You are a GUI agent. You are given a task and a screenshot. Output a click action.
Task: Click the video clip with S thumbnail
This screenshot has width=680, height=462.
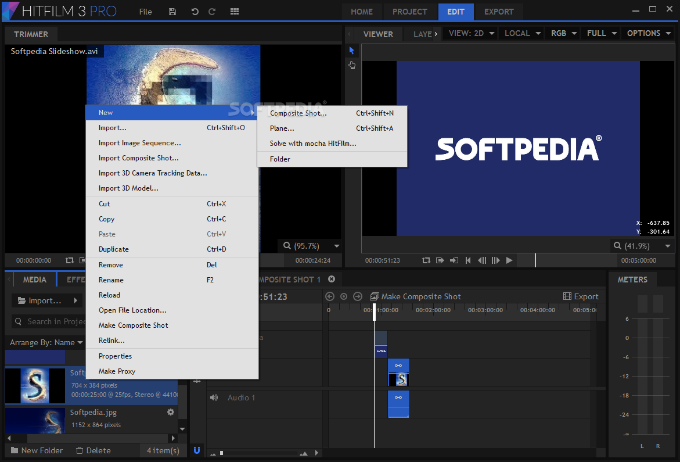(x=398, y=372)
